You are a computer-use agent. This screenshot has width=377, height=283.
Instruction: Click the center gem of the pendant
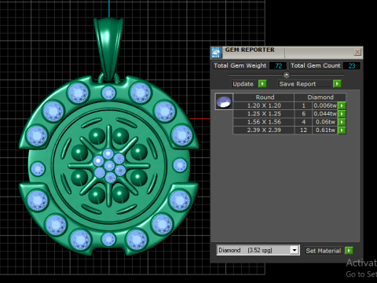coord(109,165)
